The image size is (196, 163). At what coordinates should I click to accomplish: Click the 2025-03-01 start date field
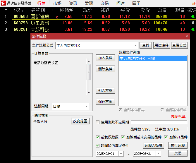pos(107,154)
